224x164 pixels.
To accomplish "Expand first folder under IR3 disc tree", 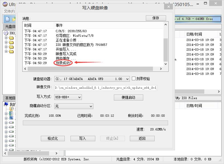I will (6, 38).
